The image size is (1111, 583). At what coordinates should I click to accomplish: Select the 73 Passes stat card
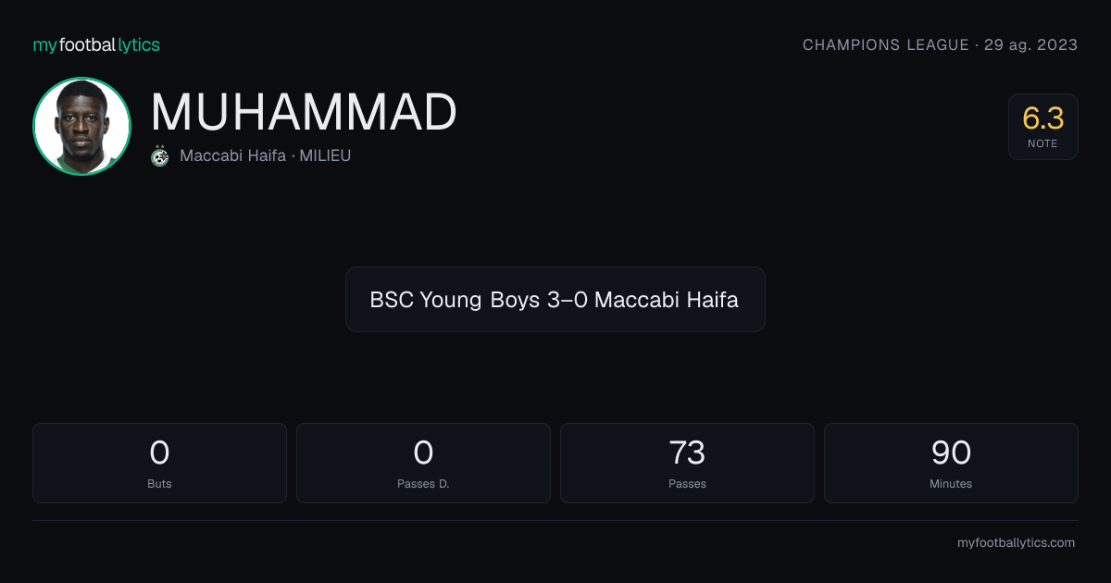pos(687,463)
